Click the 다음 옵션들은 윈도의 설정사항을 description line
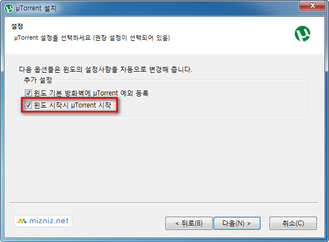The height and width of the screenshot is (242, 329). [x=106, y=69]
